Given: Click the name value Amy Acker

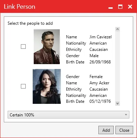Looking at the screenshot, I should (99, 83).
